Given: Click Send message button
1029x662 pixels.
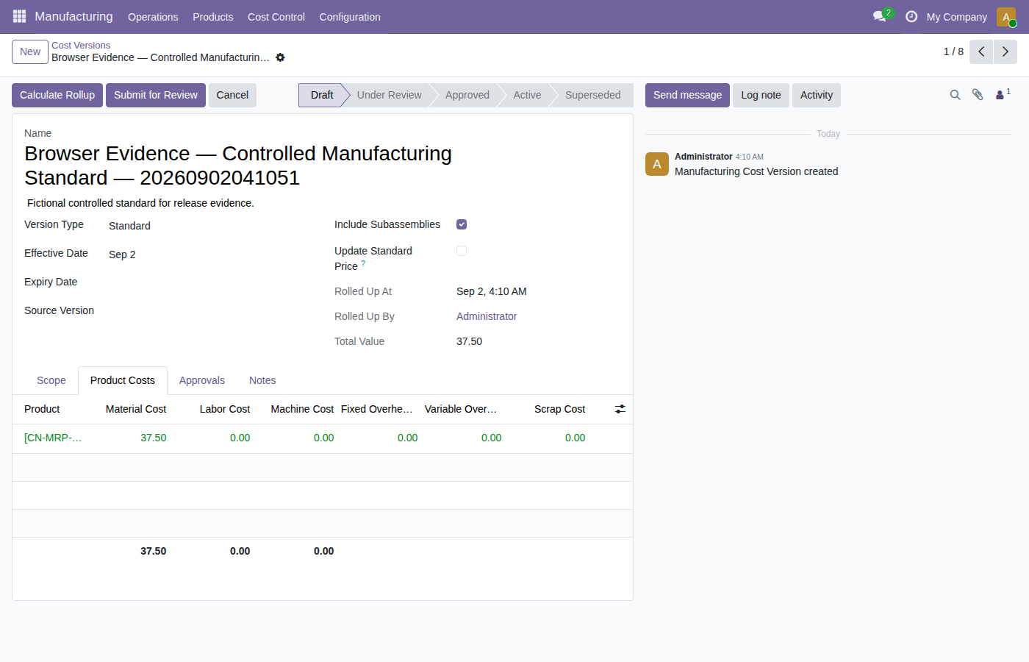Looking at the screenshot, I should [x=687, y=95].
